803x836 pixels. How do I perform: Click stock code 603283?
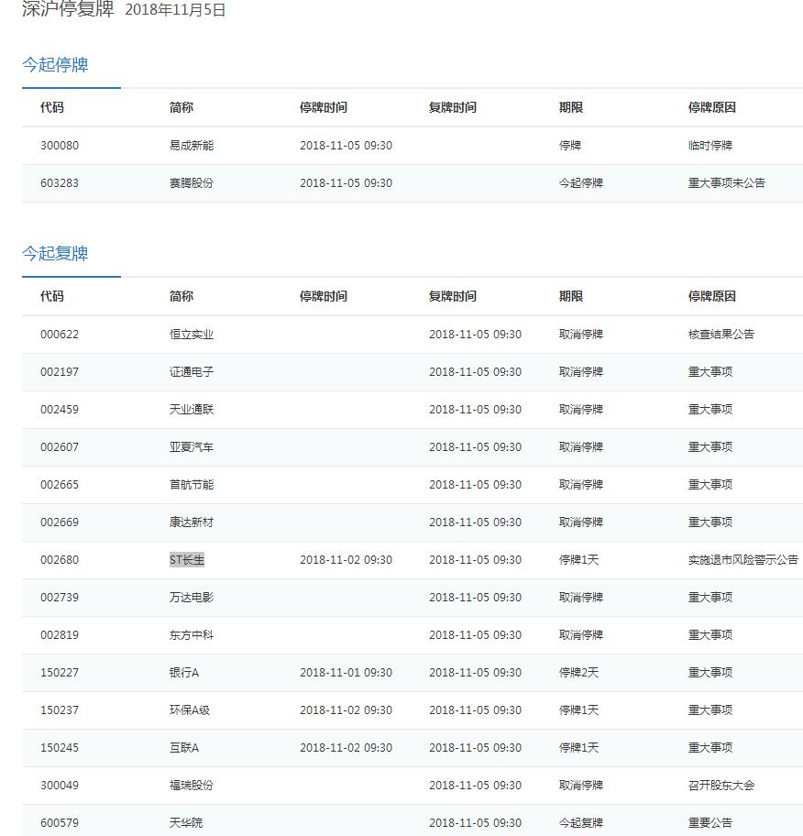pos(60,183)
